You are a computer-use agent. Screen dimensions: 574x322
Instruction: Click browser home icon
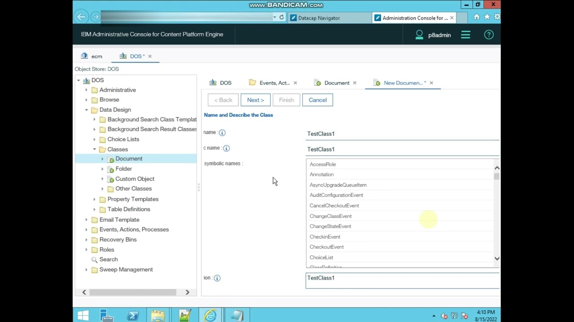tap(477, 17)
